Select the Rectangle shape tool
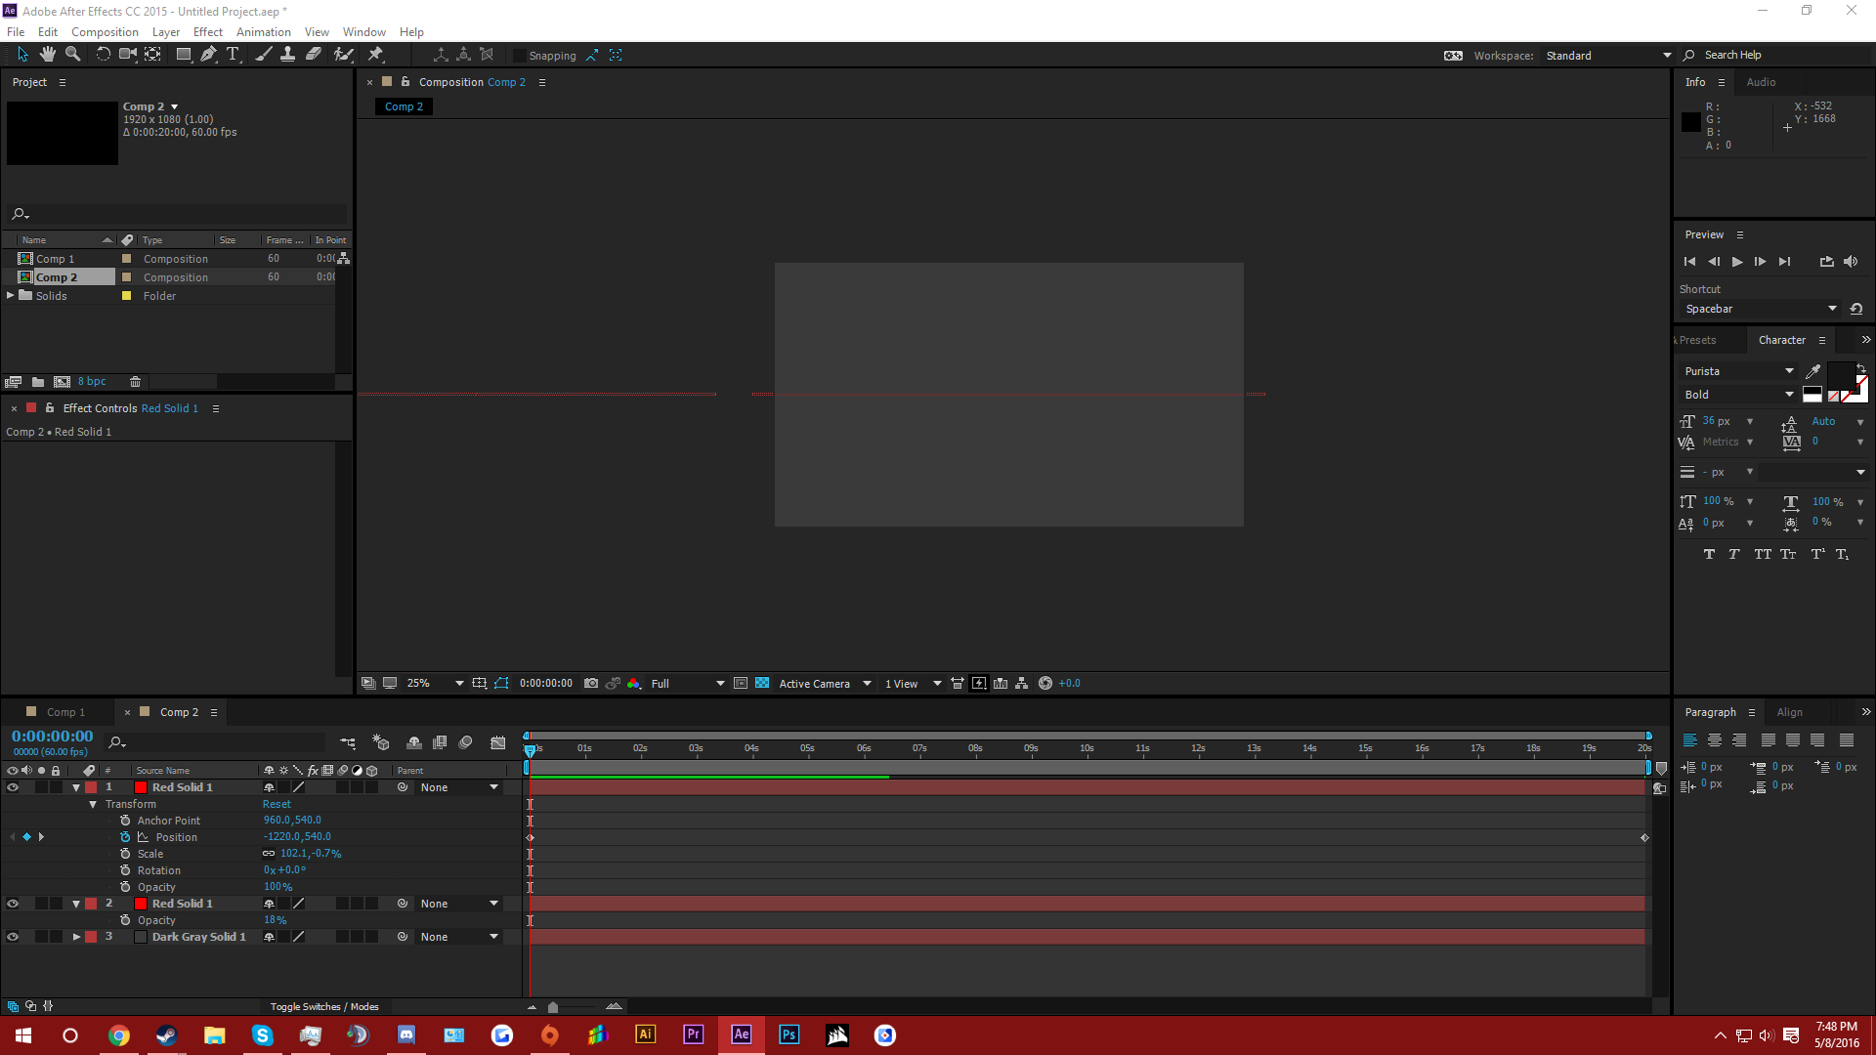 click(x=183, y=55)
